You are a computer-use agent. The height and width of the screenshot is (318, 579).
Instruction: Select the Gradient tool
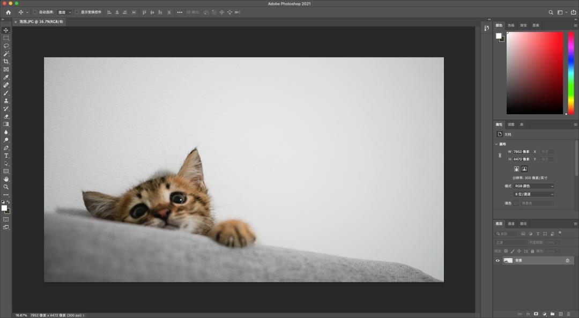pos(6,123)
